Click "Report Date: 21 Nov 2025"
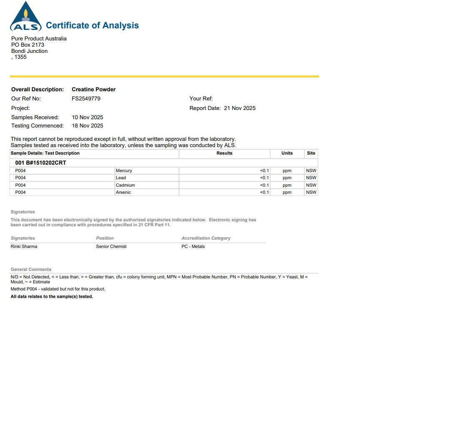Screen dimensions: 476x423 point(222,108)
